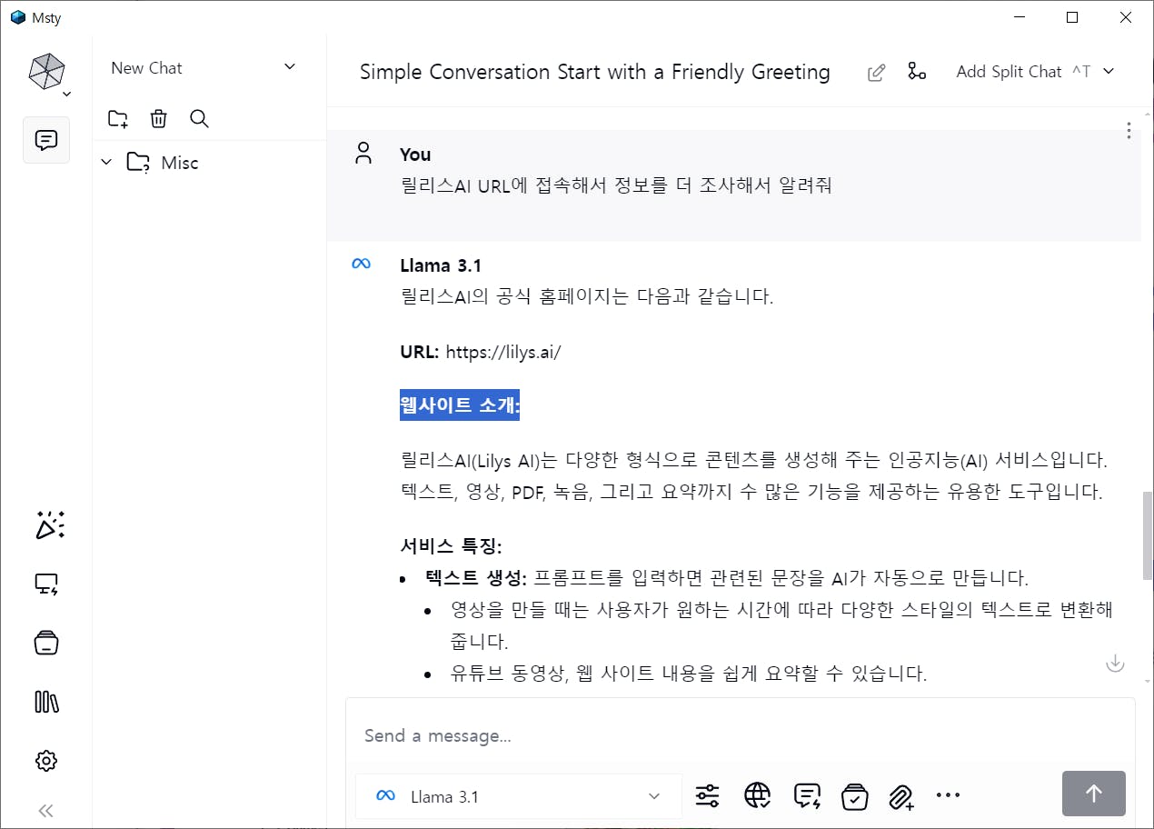Viewport: 1154px width, 829px height.
Task: Click the 서비스 특징 heading text
Action: (x=451, y=546)
